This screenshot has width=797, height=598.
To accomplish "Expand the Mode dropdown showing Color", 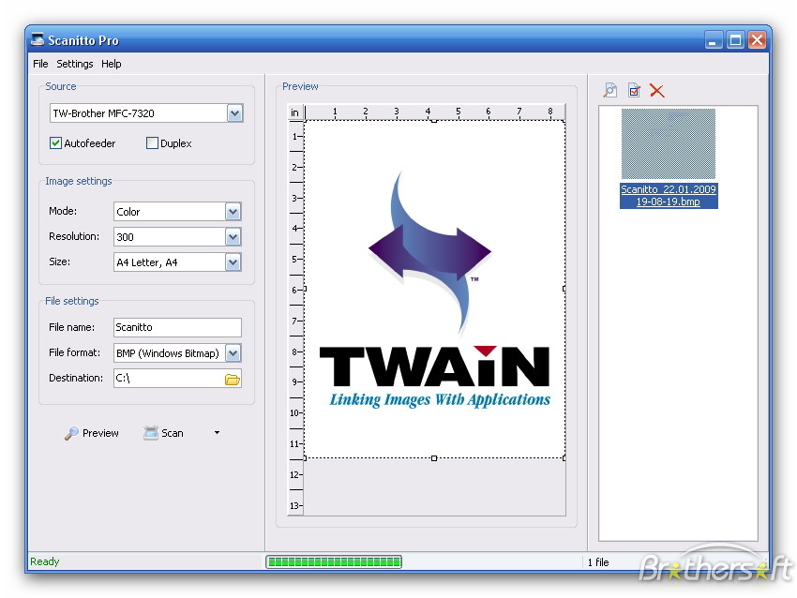I will [x=233, y=212].
